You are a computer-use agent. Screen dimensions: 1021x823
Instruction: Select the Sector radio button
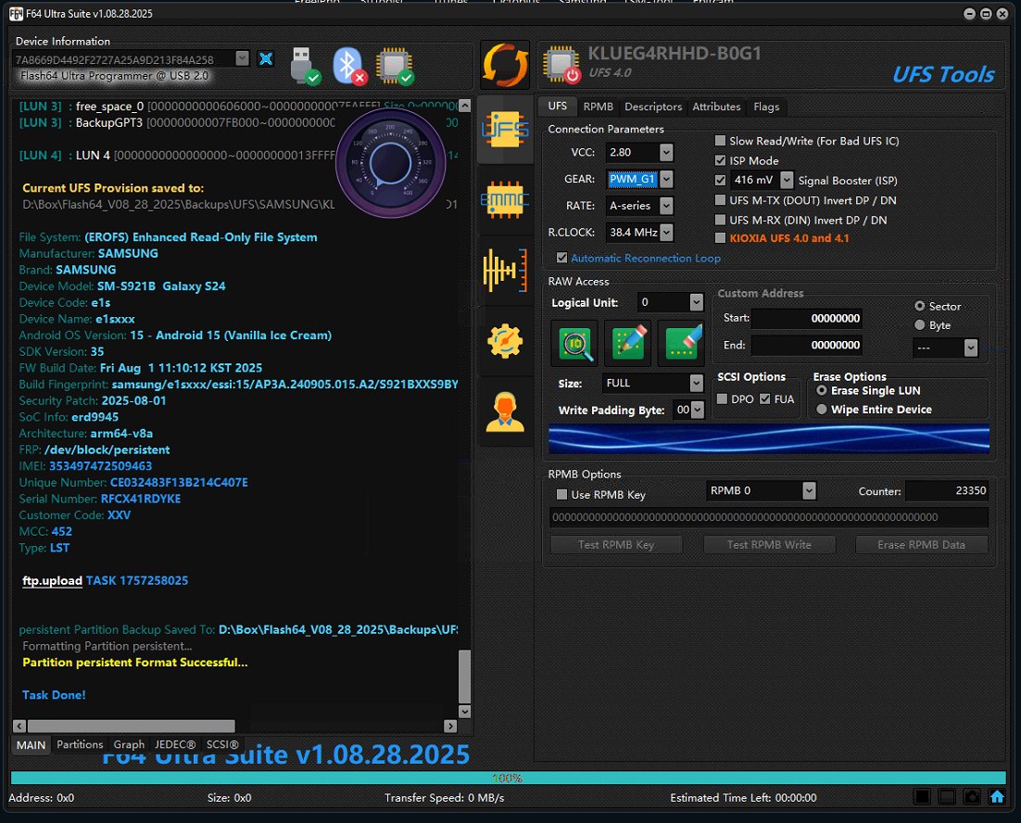(919, 306)
